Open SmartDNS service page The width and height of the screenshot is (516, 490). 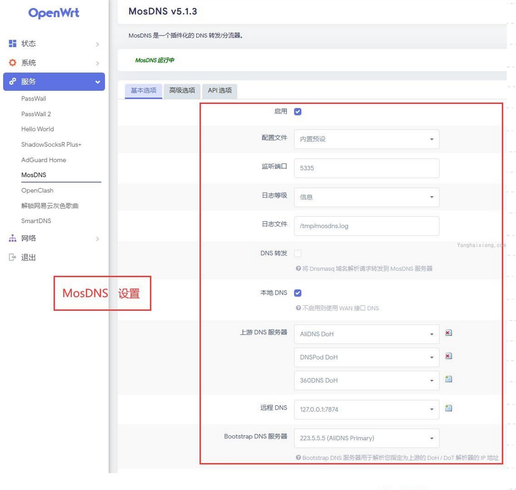click(x=36, y=221)
